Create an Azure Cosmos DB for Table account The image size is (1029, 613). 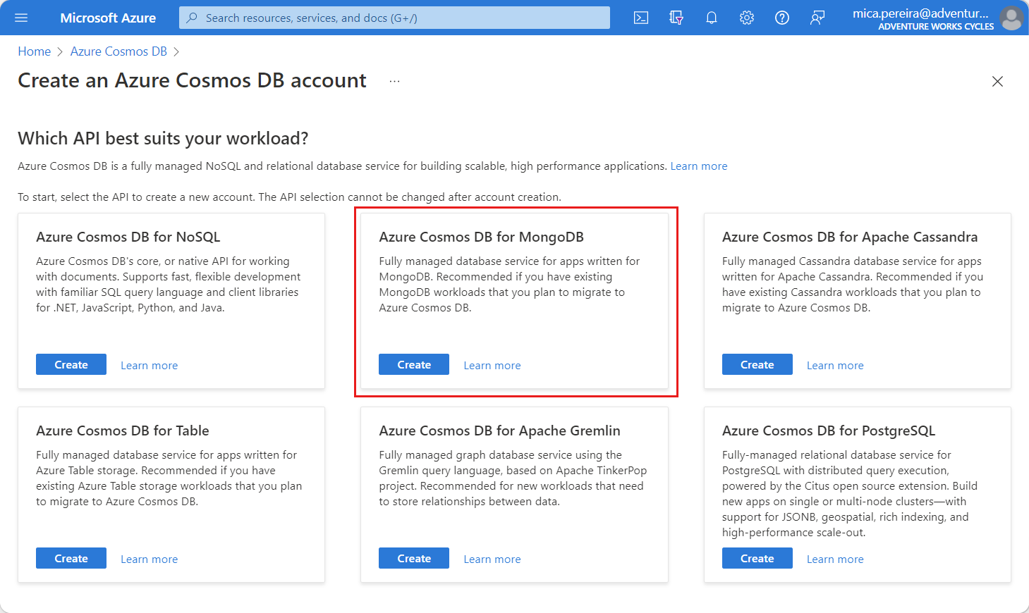click(71, 558)
